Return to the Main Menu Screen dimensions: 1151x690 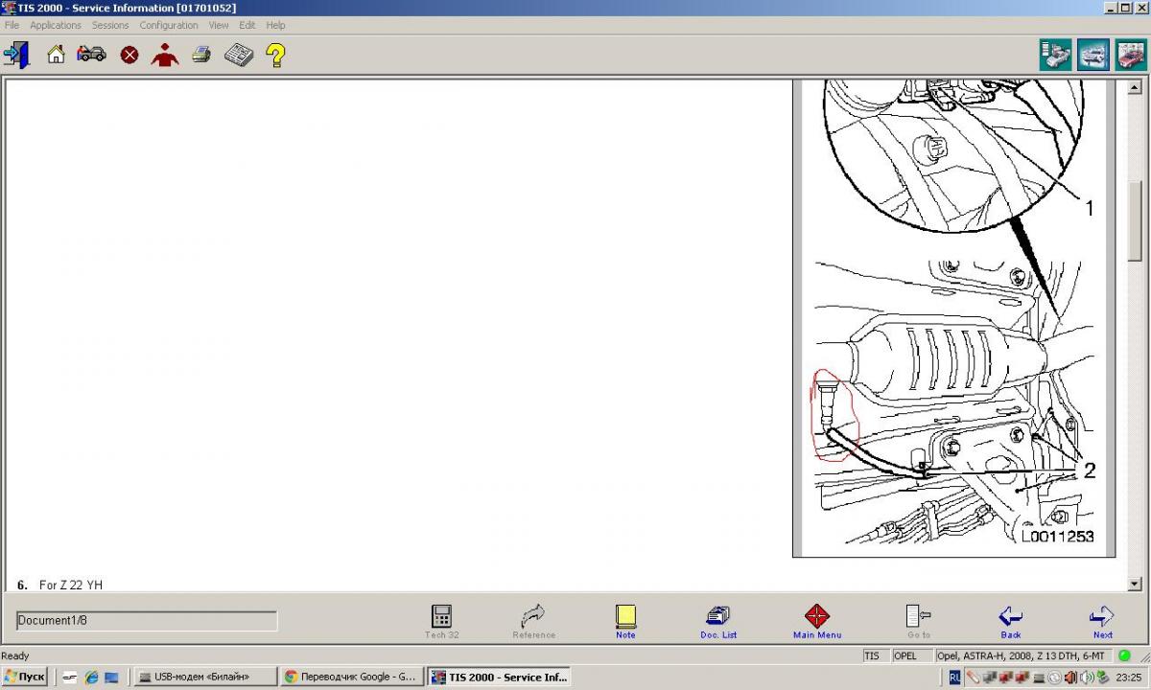pyautogui.click(x=817, y=621)
